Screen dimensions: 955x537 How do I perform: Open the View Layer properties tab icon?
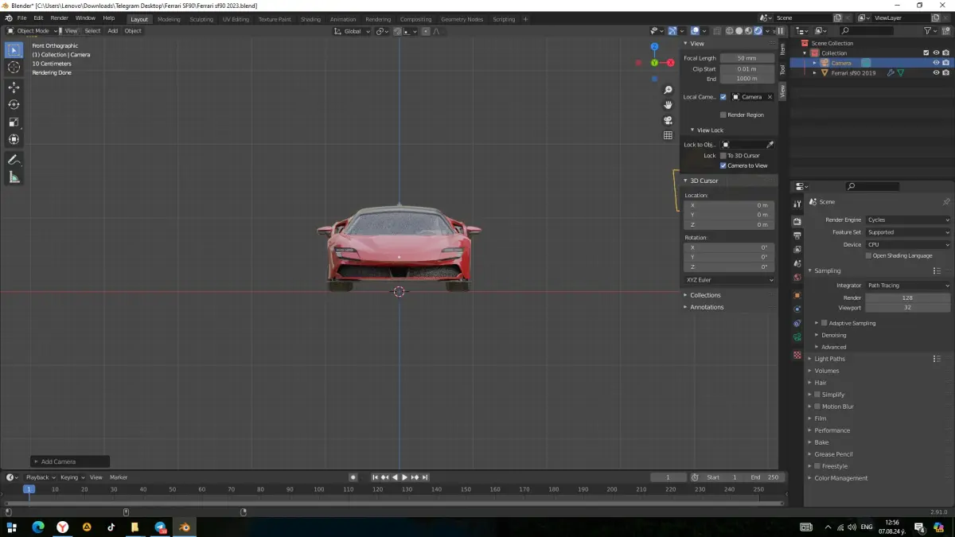click(797, 250)
